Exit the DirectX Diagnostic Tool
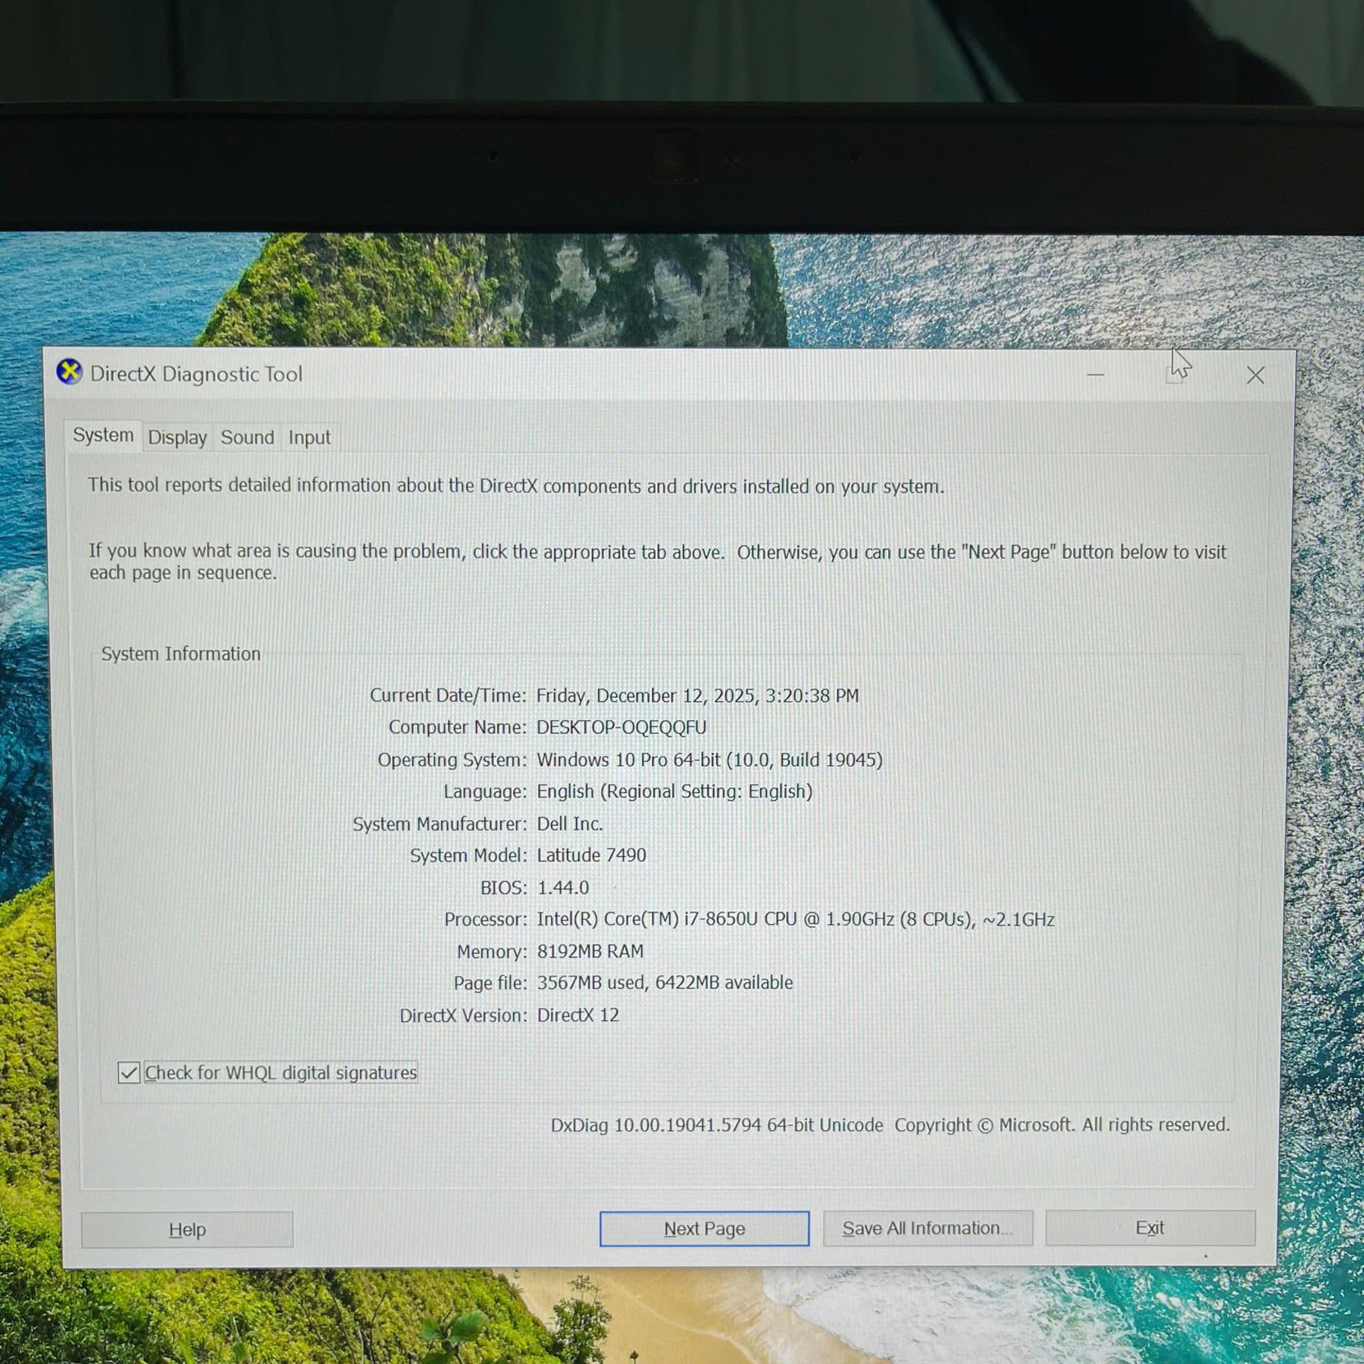The image size is (1364, 1364). pyautogui.click(x=1150, y=1228)
